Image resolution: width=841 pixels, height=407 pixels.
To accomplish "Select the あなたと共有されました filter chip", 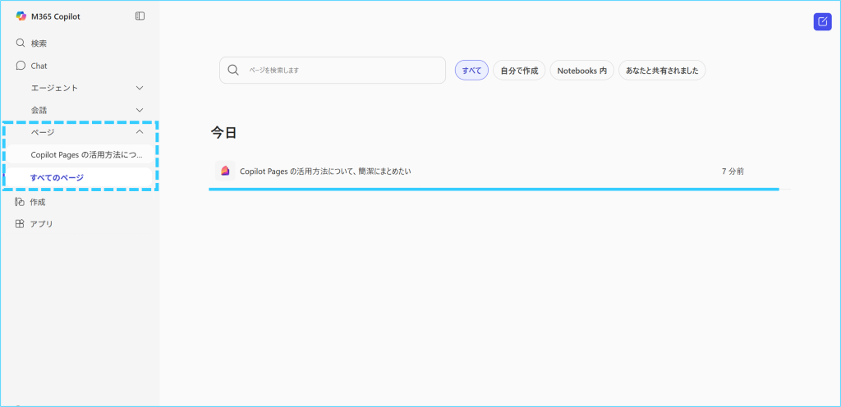I will pyautogui.click(x=662, y=70).
